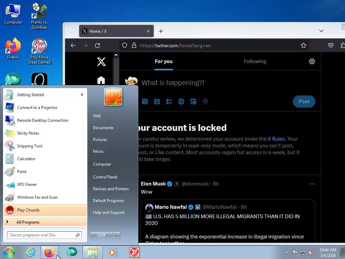Click the tracking protection shield icon
This screenshot has height=259, width=345.
125,46
